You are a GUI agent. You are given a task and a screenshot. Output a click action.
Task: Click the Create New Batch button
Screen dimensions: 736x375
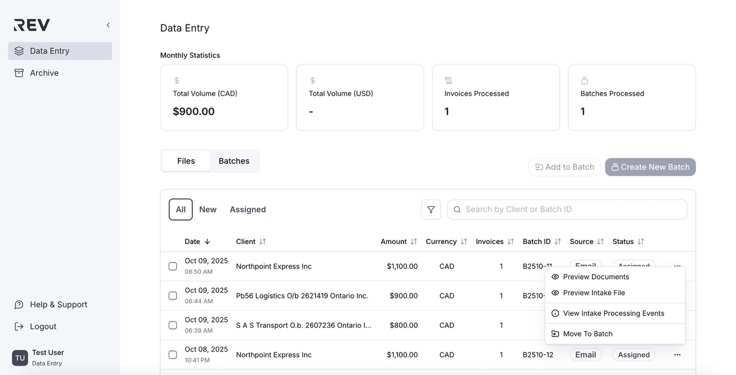pos(650,167)
